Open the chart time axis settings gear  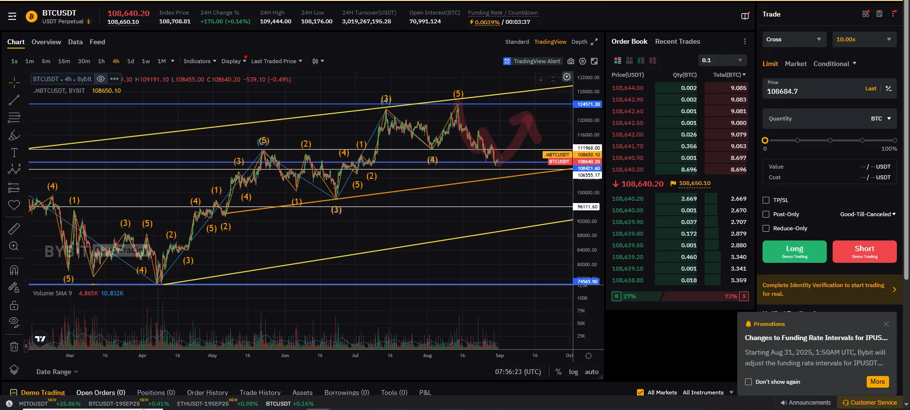point(588,356)
